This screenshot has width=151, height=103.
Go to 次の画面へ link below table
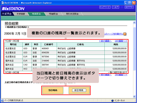click(x=121, y=75)
